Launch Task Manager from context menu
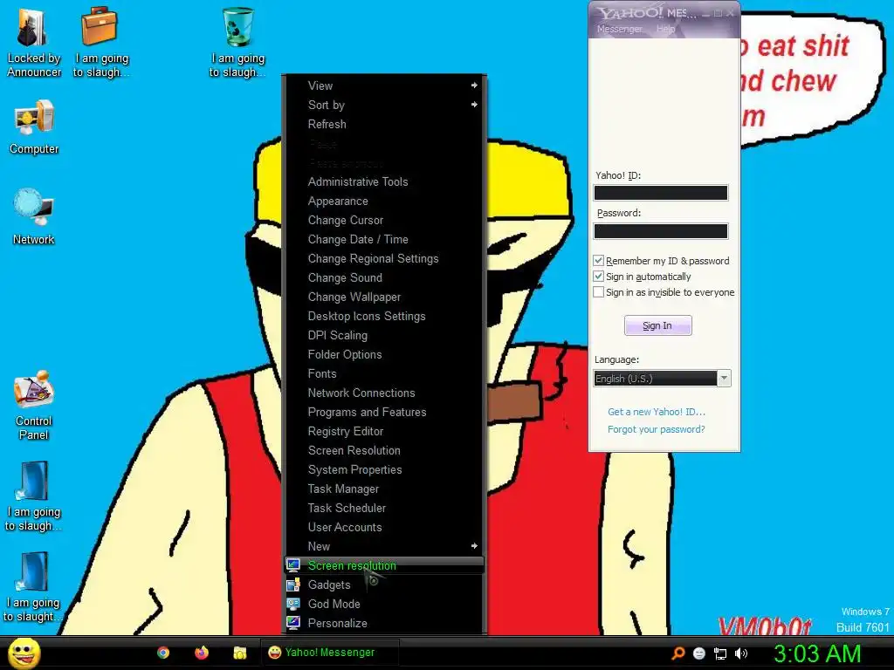The image size is (894, 670). (x=385, y=489)
